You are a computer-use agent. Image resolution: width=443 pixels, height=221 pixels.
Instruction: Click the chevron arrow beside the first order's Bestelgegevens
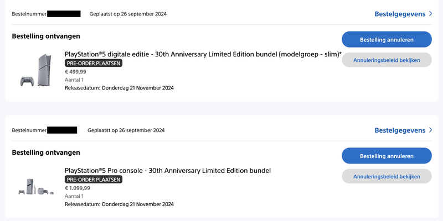click(x=430, y=14)
